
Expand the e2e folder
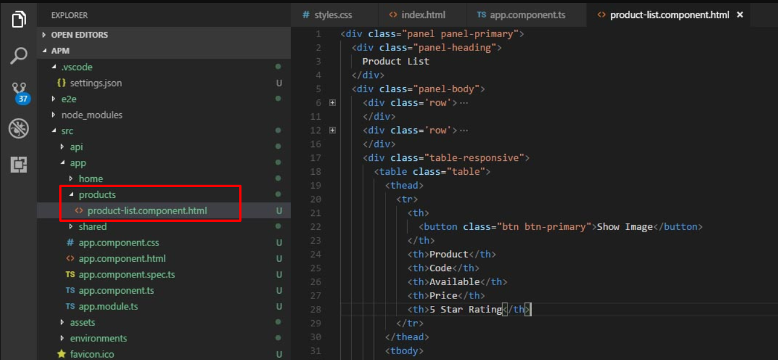click(54, 99)
